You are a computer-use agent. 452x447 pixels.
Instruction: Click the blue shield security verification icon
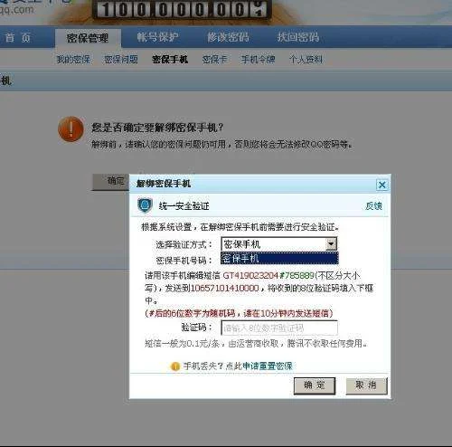[145, 205]
